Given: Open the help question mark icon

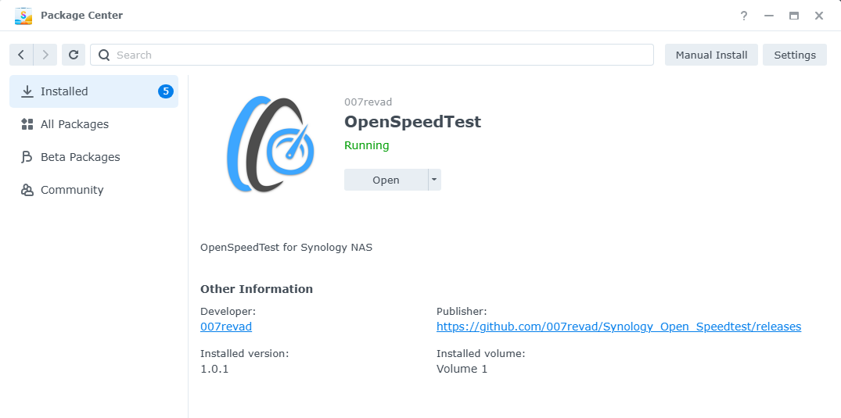Looking at the screenshot, I should 743,16.
